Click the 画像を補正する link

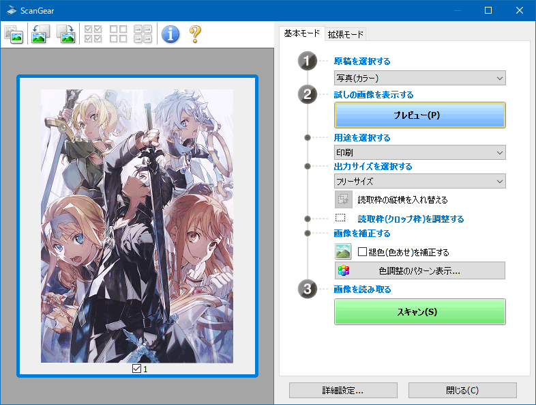[x=362, y=234]
